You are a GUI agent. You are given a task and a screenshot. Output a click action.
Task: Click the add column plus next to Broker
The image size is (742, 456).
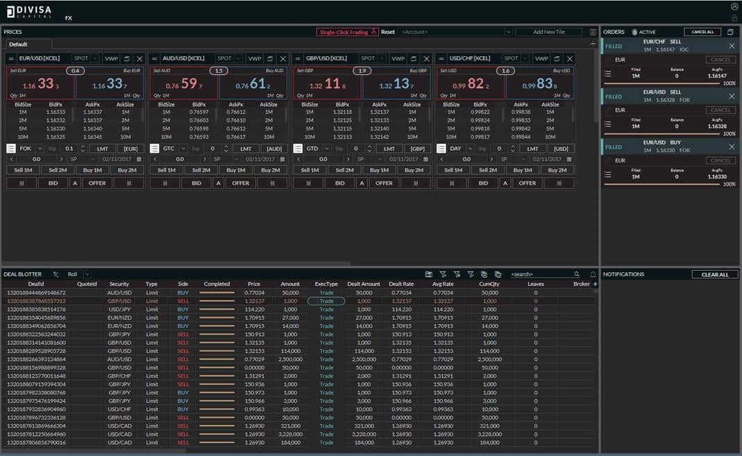coord(595,284)
